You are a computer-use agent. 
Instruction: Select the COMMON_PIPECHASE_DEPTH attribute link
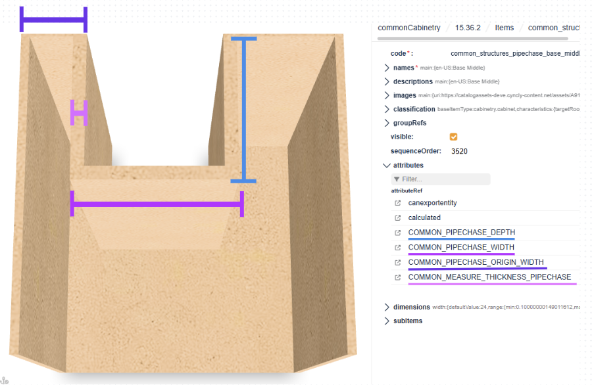[461, 232]
